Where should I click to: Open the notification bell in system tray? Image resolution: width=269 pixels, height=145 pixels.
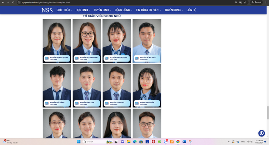pos(265,142)
